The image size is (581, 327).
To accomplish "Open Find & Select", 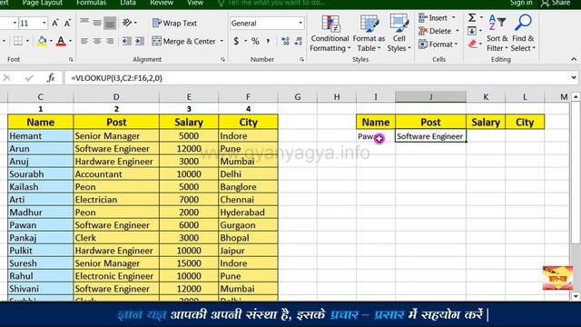I will pos(523,34).
